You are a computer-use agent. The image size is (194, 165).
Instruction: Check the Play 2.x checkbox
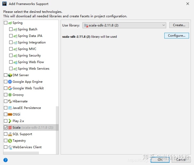point(6,121)
